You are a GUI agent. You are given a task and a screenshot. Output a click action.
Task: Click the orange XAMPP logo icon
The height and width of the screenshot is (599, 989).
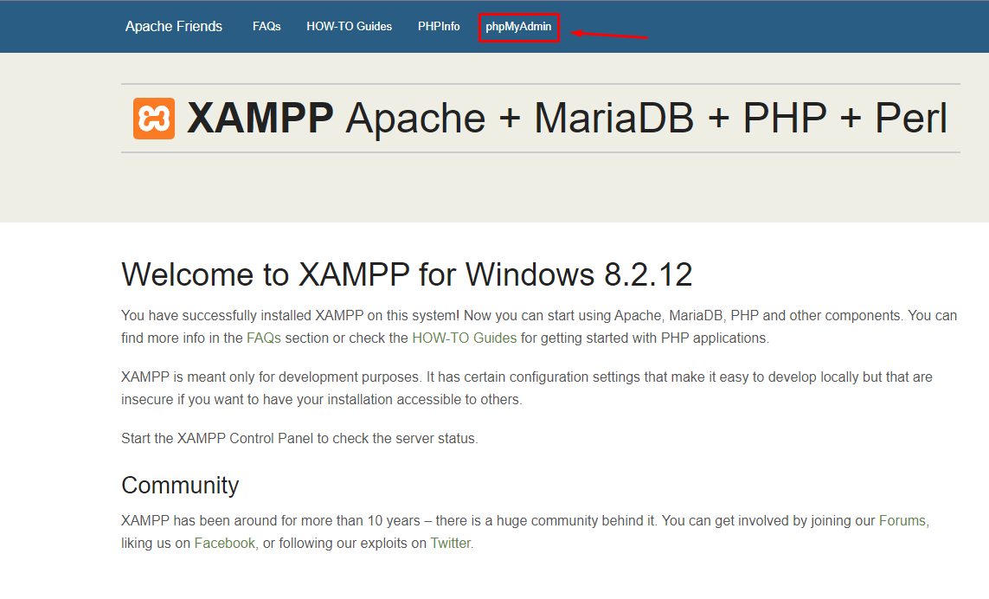154,119
